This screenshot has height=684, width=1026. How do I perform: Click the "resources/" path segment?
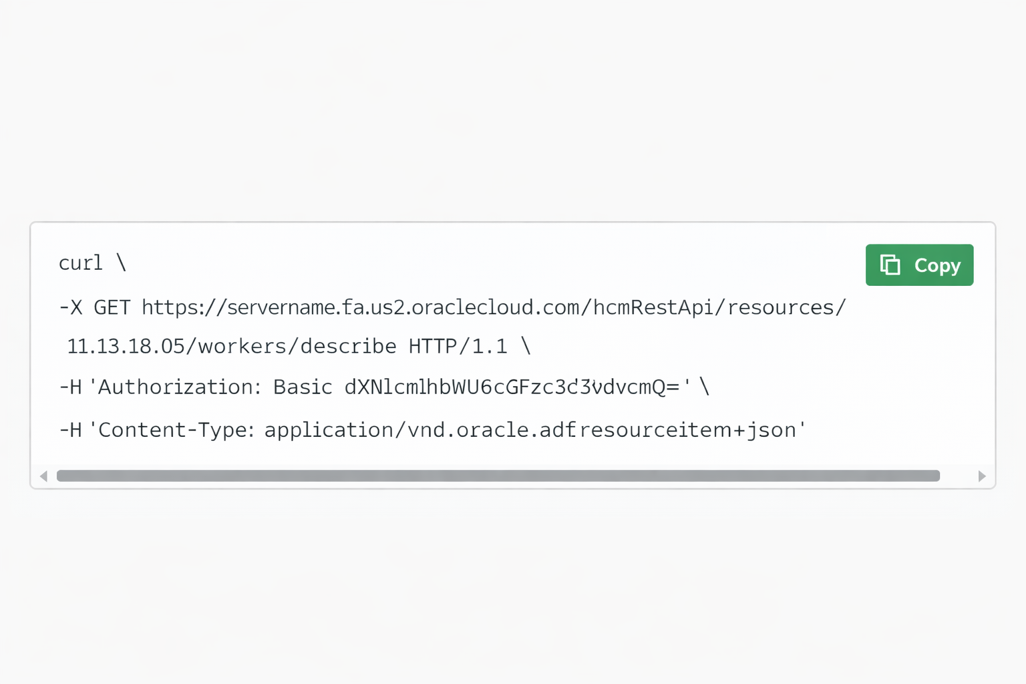[x=786, y=308]
